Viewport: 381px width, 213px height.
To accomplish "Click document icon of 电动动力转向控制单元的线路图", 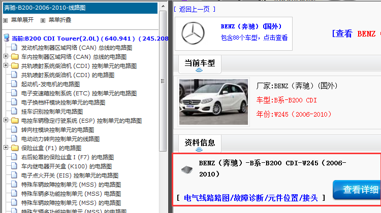I will [x=14, y=139].
